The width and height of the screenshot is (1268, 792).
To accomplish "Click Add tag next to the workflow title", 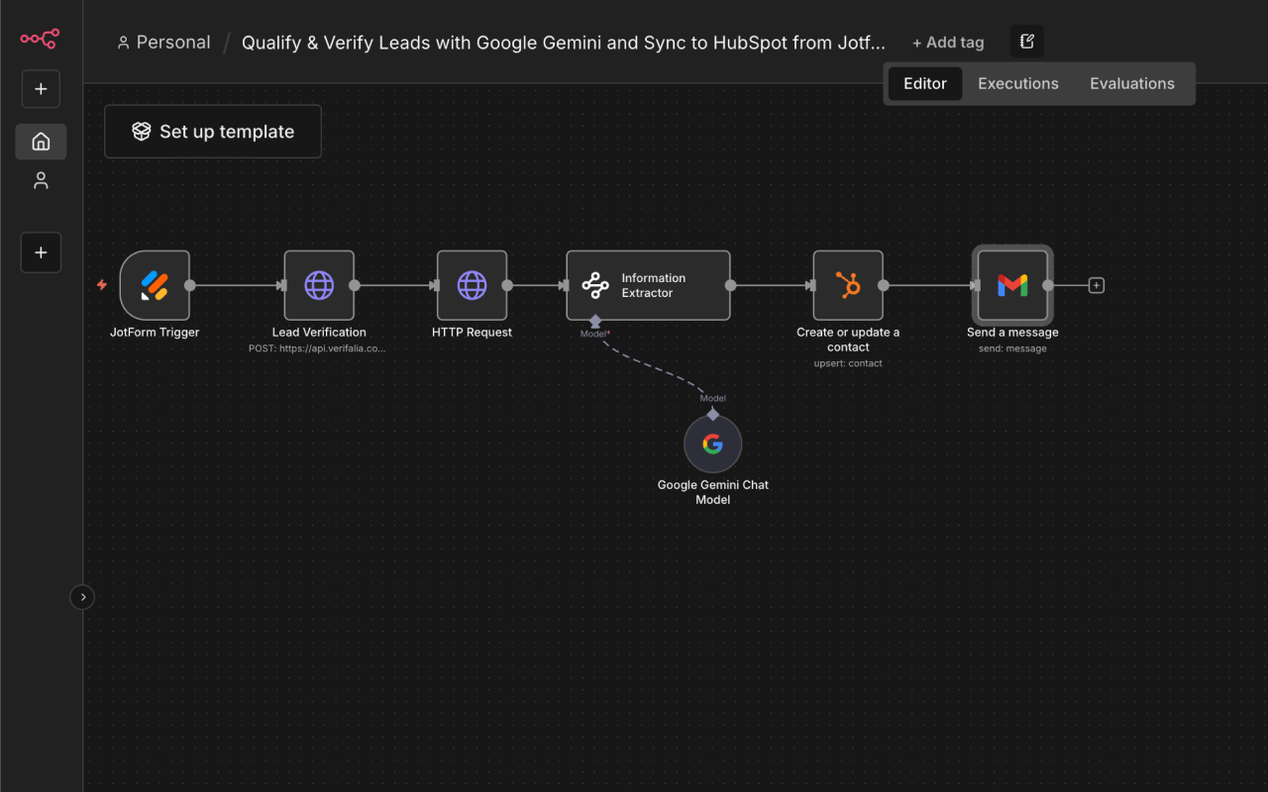I will [x=948, y=42].
